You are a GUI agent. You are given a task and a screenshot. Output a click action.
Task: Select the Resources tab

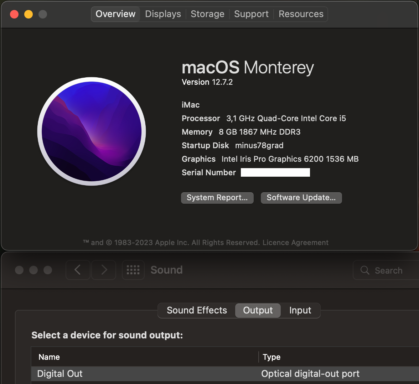(x=301, y=14)
